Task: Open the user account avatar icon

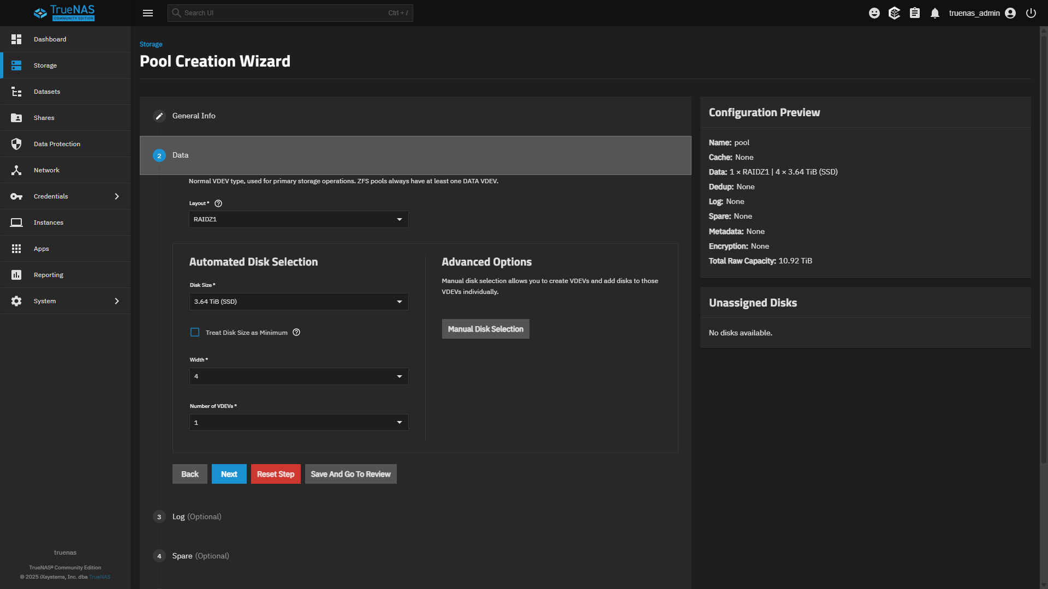Action: 1010,13
